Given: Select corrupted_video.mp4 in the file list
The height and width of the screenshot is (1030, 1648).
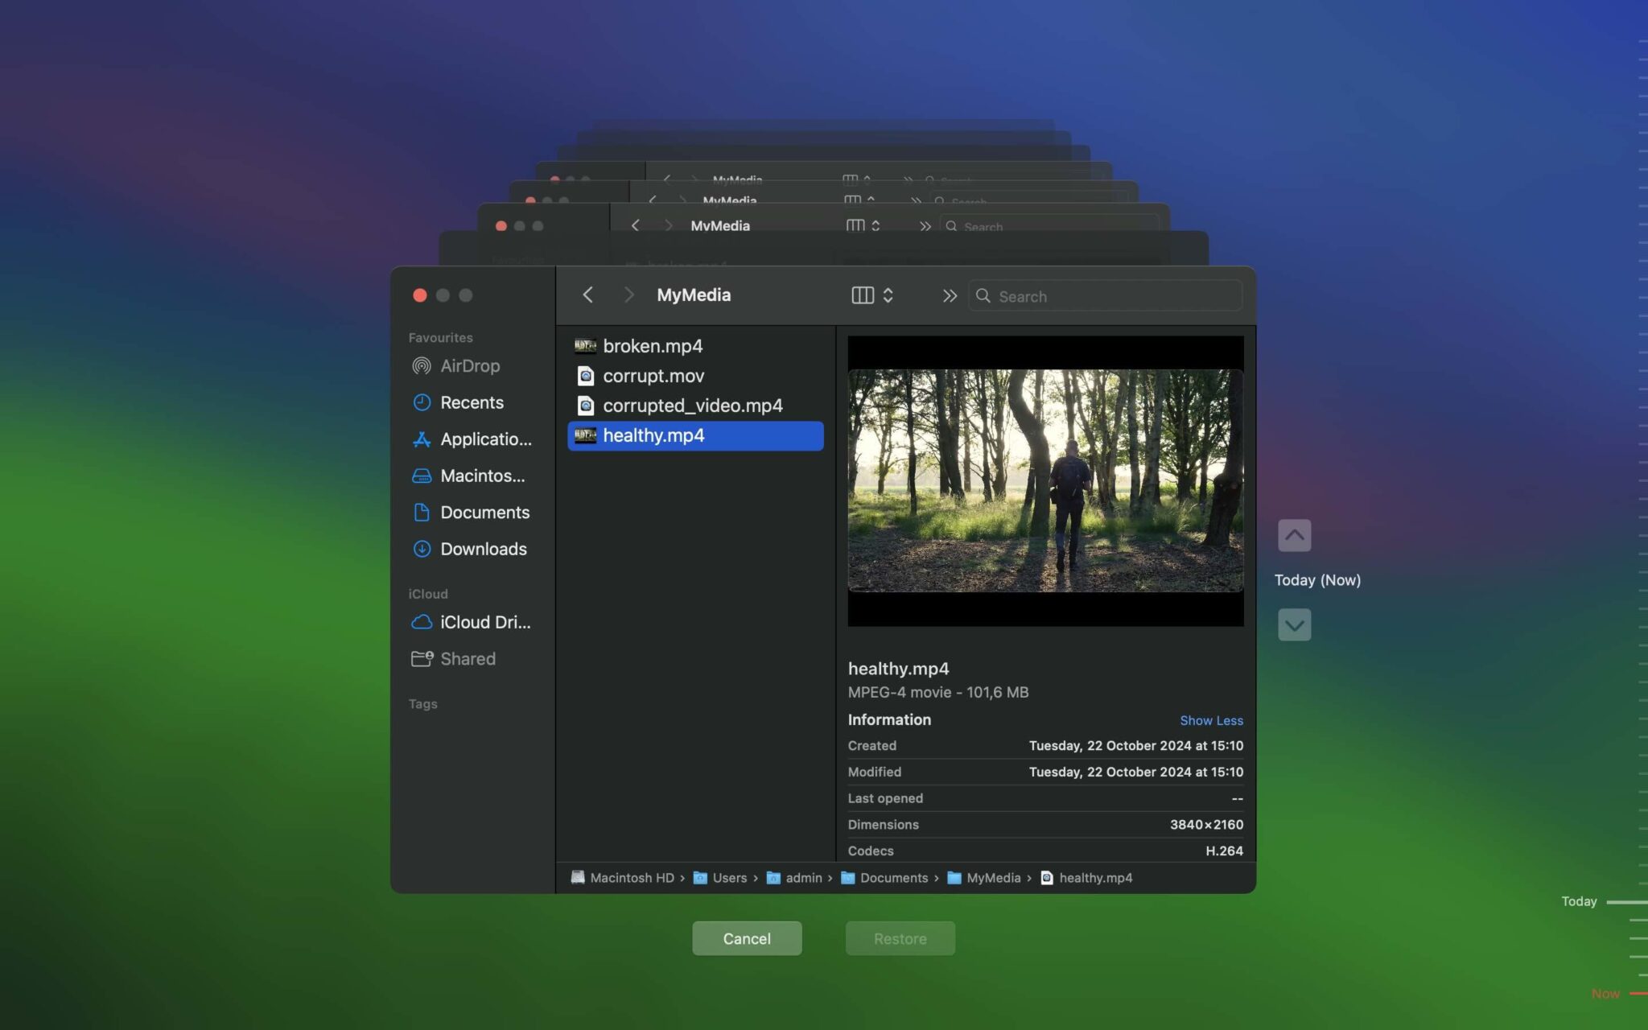Looking at the screenshot, I should click(x=693, y=406).
